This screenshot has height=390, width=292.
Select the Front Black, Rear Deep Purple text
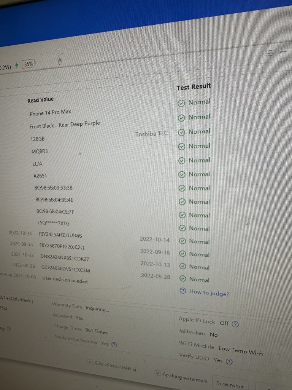click(65, 125)
